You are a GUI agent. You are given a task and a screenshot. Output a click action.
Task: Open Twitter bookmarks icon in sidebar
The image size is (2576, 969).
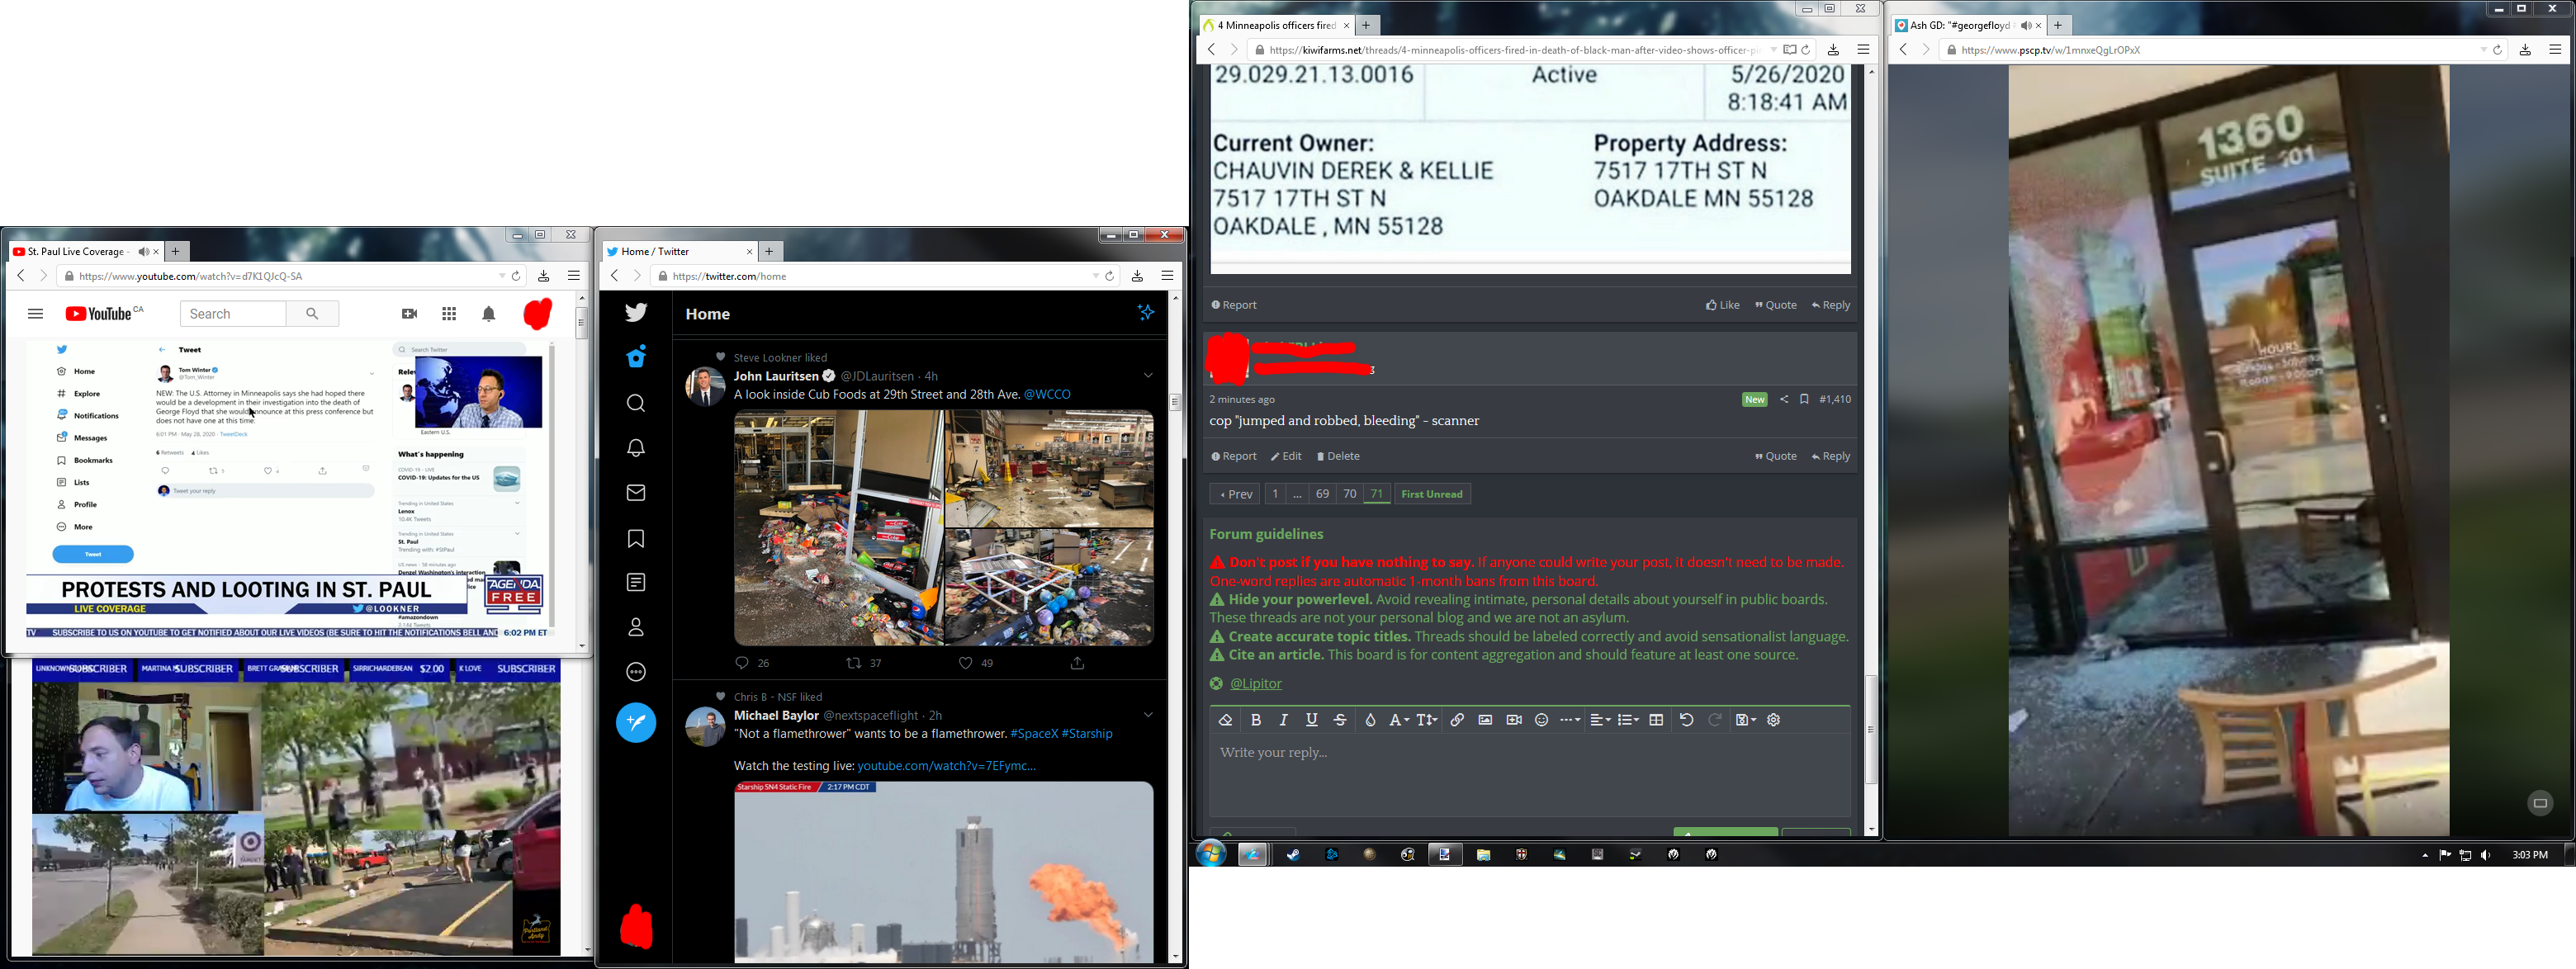(636, 540)
